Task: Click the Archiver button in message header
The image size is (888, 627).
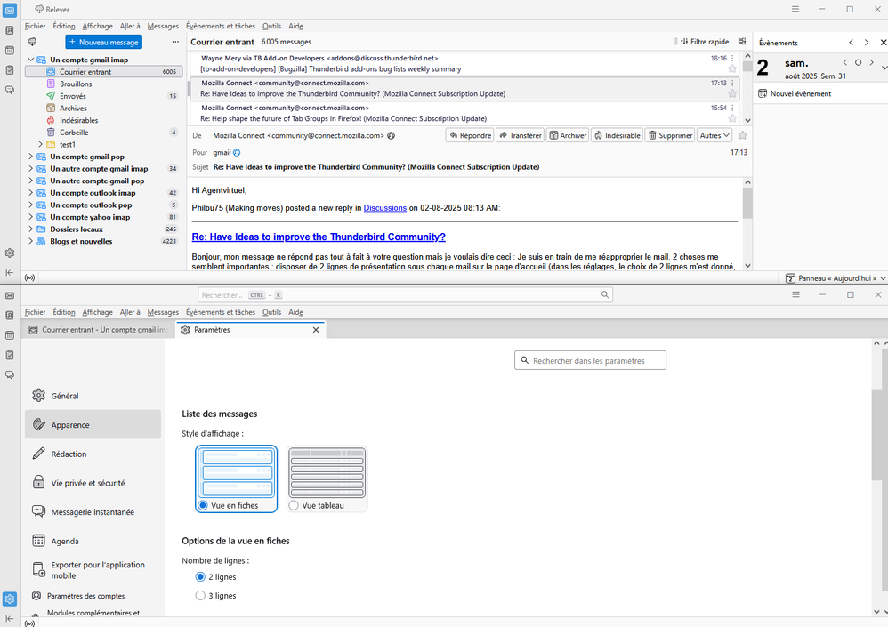Action: [567, 135]
